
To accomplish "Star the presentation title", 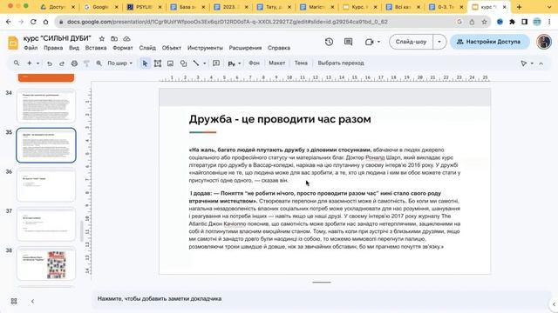I will point(102,38).
